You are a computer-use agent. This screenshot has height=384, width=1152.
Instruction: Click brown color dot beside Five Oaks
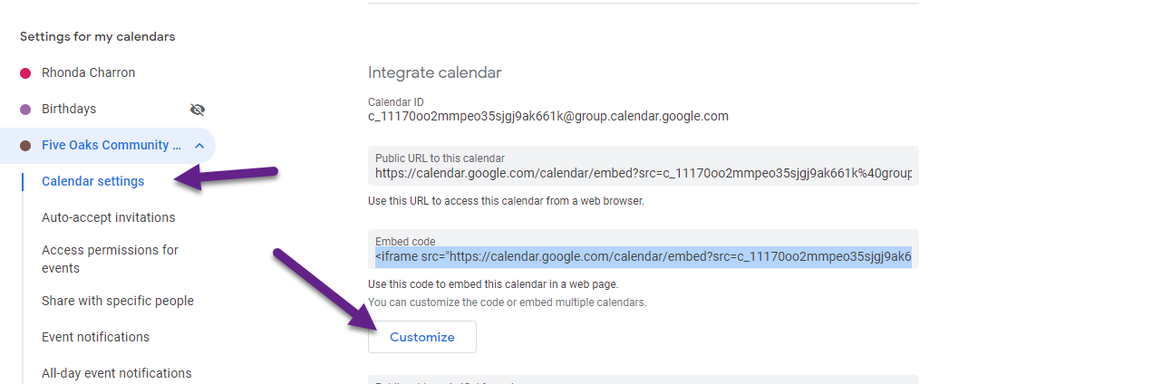(25, 146)
